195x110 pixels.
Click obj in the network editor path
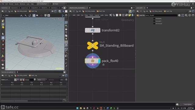point(79,11)
